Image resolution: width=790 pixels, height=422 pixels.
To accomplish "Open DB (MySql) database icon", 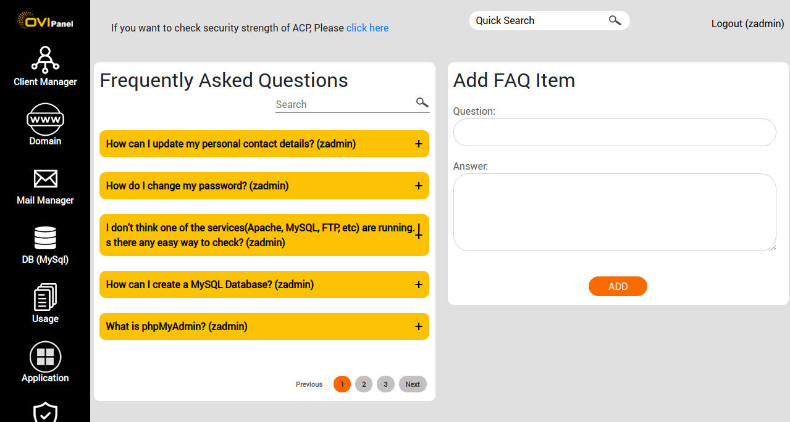I will click(45, 238).
